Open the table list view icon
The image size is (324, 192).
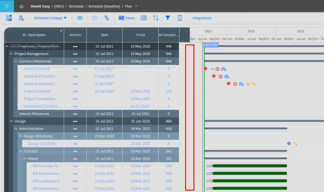pyautogui.click(x=143, y=18)
